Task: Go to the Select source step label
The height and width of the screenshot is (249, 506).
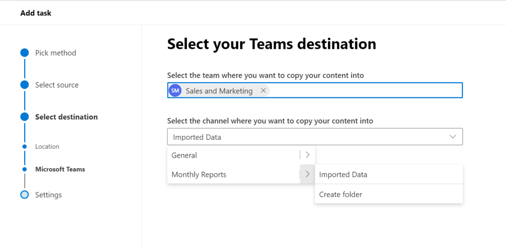Action: (x=57, y=85)
